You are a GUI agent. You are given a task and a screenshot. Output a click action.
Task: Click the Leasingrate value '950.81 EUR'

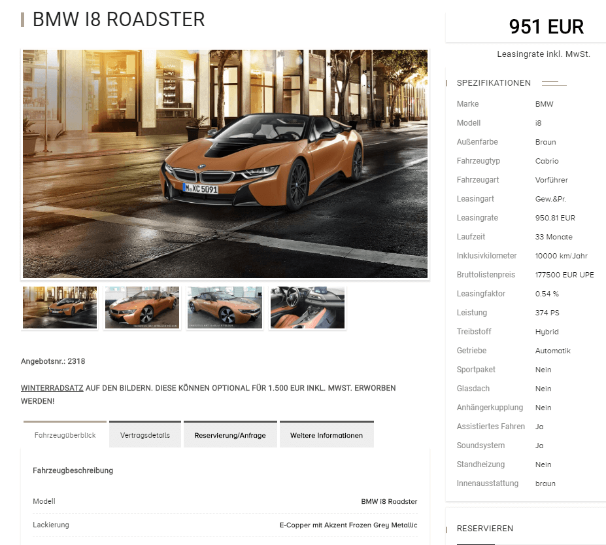pyautogui.click(x=555, y=218)
